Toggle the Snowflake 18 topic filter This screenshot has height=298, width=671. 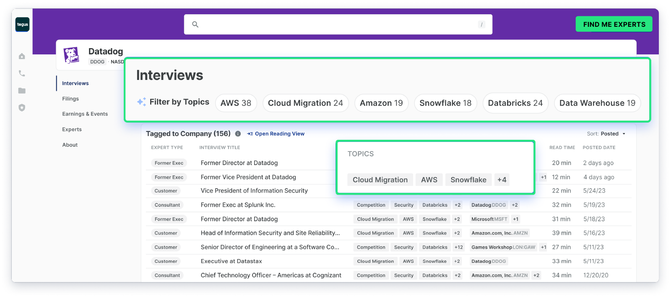pyautogui.click(x=445, y=103)
